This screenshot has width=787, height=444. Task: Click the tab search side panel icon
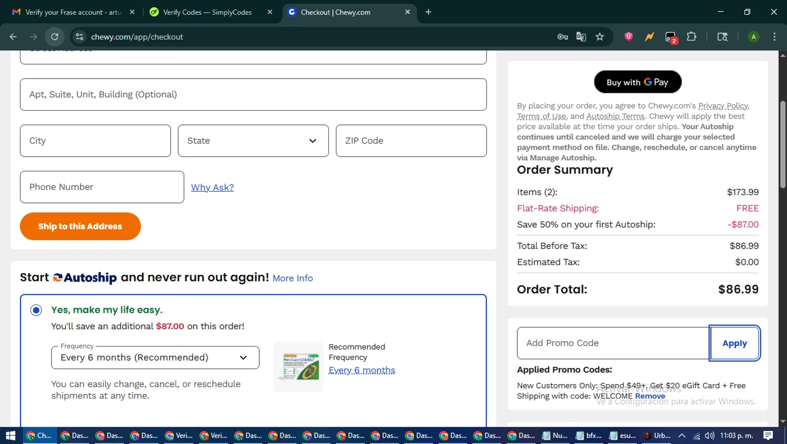click(x=722, y=37)
